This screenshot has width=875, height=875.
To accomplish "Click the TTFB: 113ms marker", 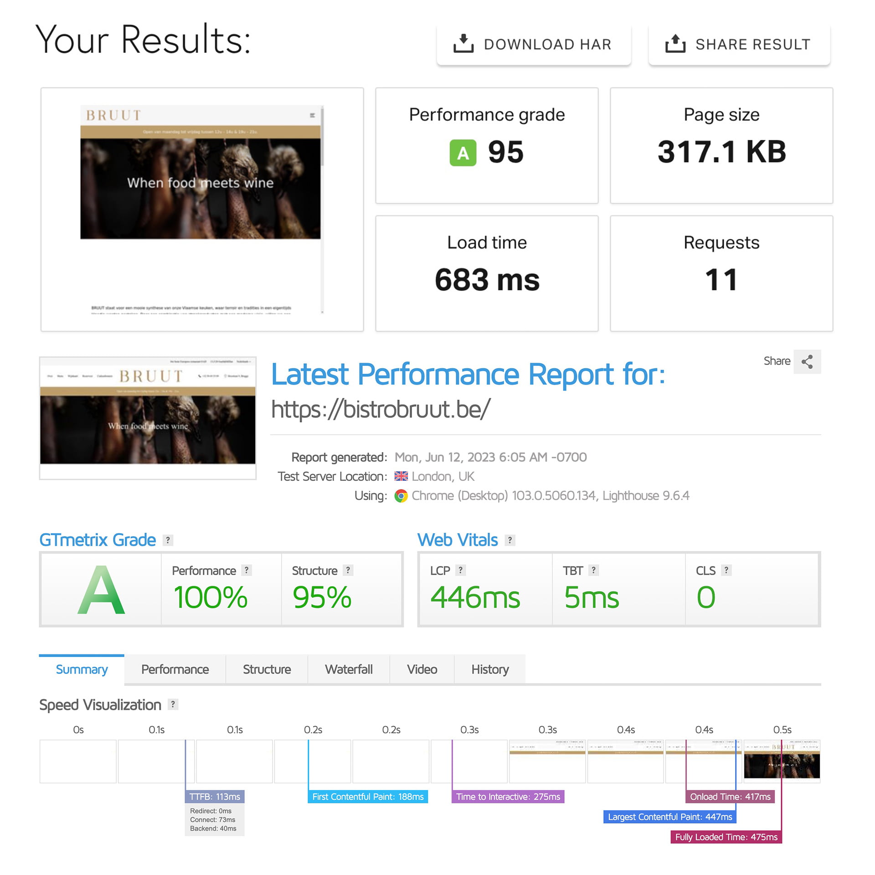I will (x=215, y=797).
